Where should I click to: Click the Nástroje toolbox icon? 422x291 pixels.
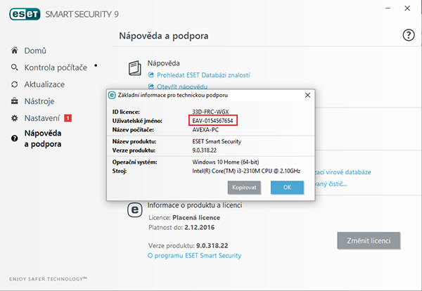pyautogui.click(x=15, y=101)
